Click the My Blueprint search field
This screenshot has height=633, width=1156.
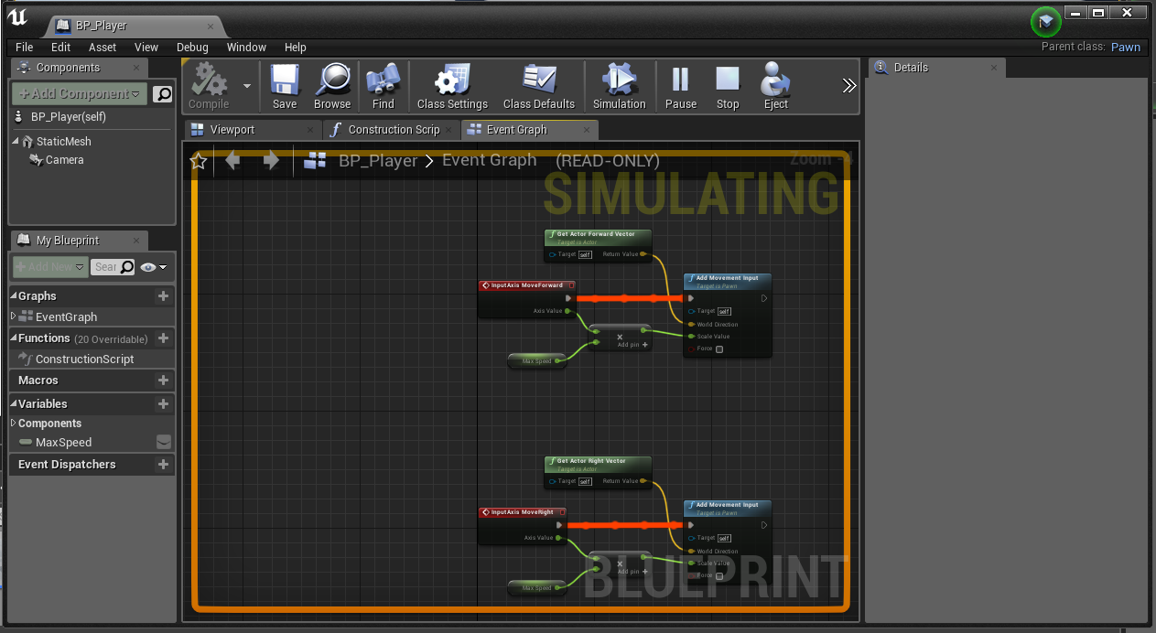pyautogui.click(x=113, y=267)
